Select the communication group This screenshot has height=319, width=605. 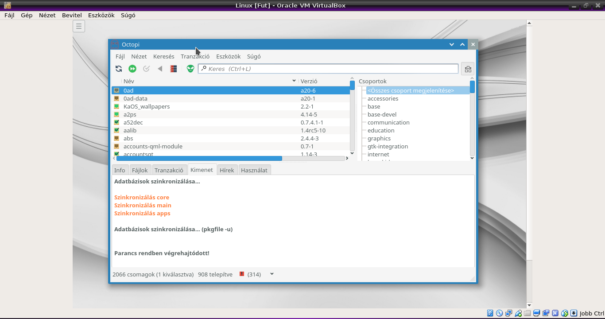(388, 122)
